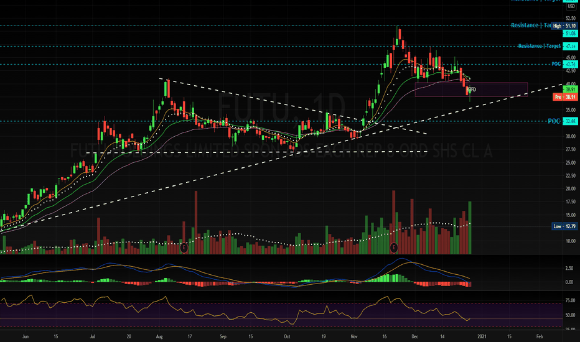This screenshot has height=342, width=580.
Task: Click the 30.00 price axis value
Action: pyautogui.click(x=571, y=136)
